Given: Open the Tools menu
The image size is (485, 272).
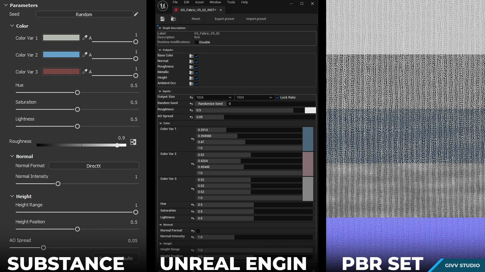Looking at the screenshot, I should [x=231, y=2].
